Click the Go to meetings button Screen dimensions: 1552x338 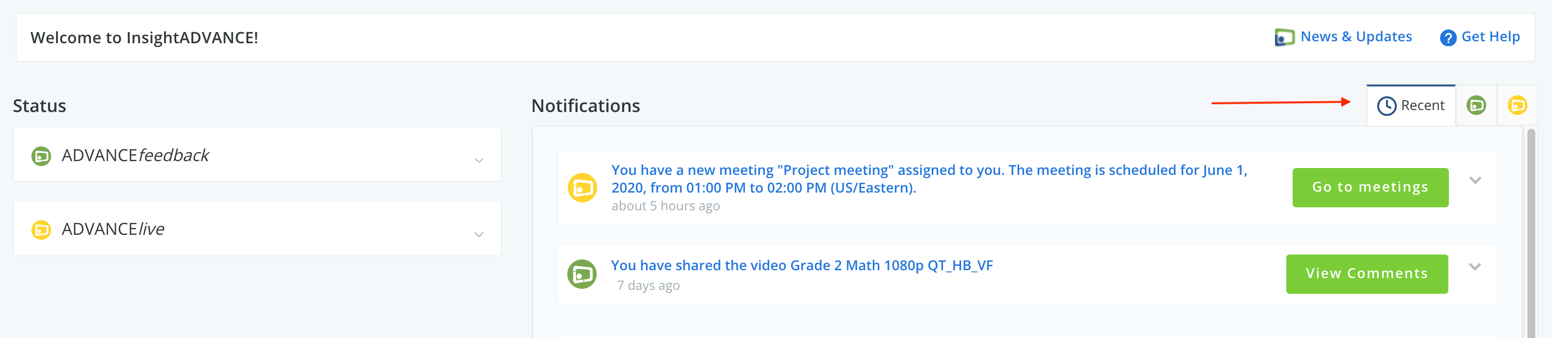(1370, 187)
